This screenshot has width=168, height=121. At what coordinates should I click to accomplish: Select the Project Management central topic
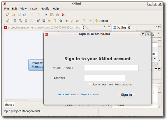36,65
